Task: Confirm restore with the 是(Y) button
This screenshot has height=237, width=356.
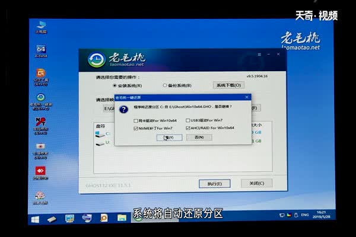Action: 169,137
